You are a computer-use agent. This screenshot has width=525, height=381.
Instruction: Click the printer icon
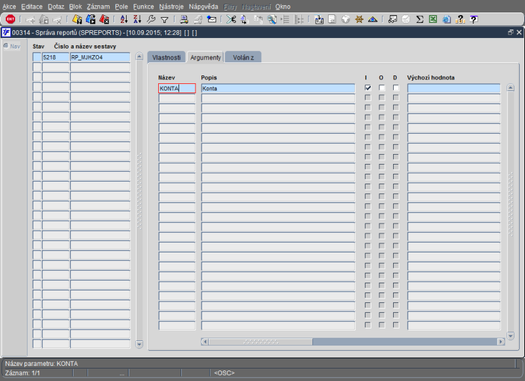pyautogui.click(x=184, y=20)
